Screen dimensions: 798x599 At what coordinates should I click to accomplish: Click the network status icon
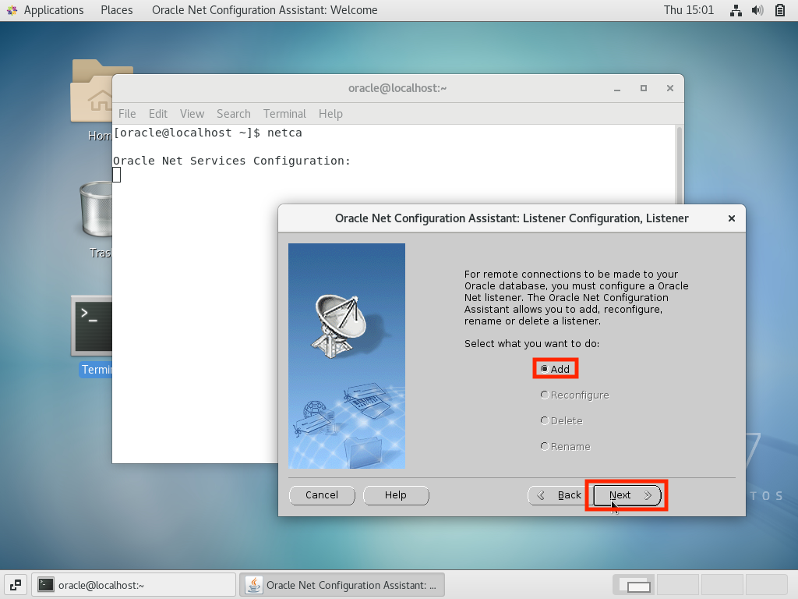pos(736,10)
